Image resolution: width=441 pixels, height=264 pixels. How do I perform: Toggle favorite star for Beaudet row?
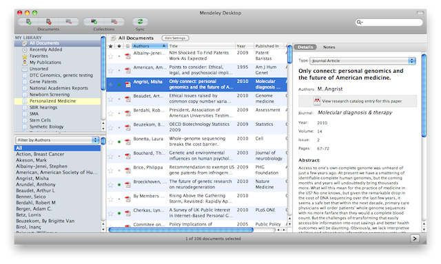(x=110, y=99)
